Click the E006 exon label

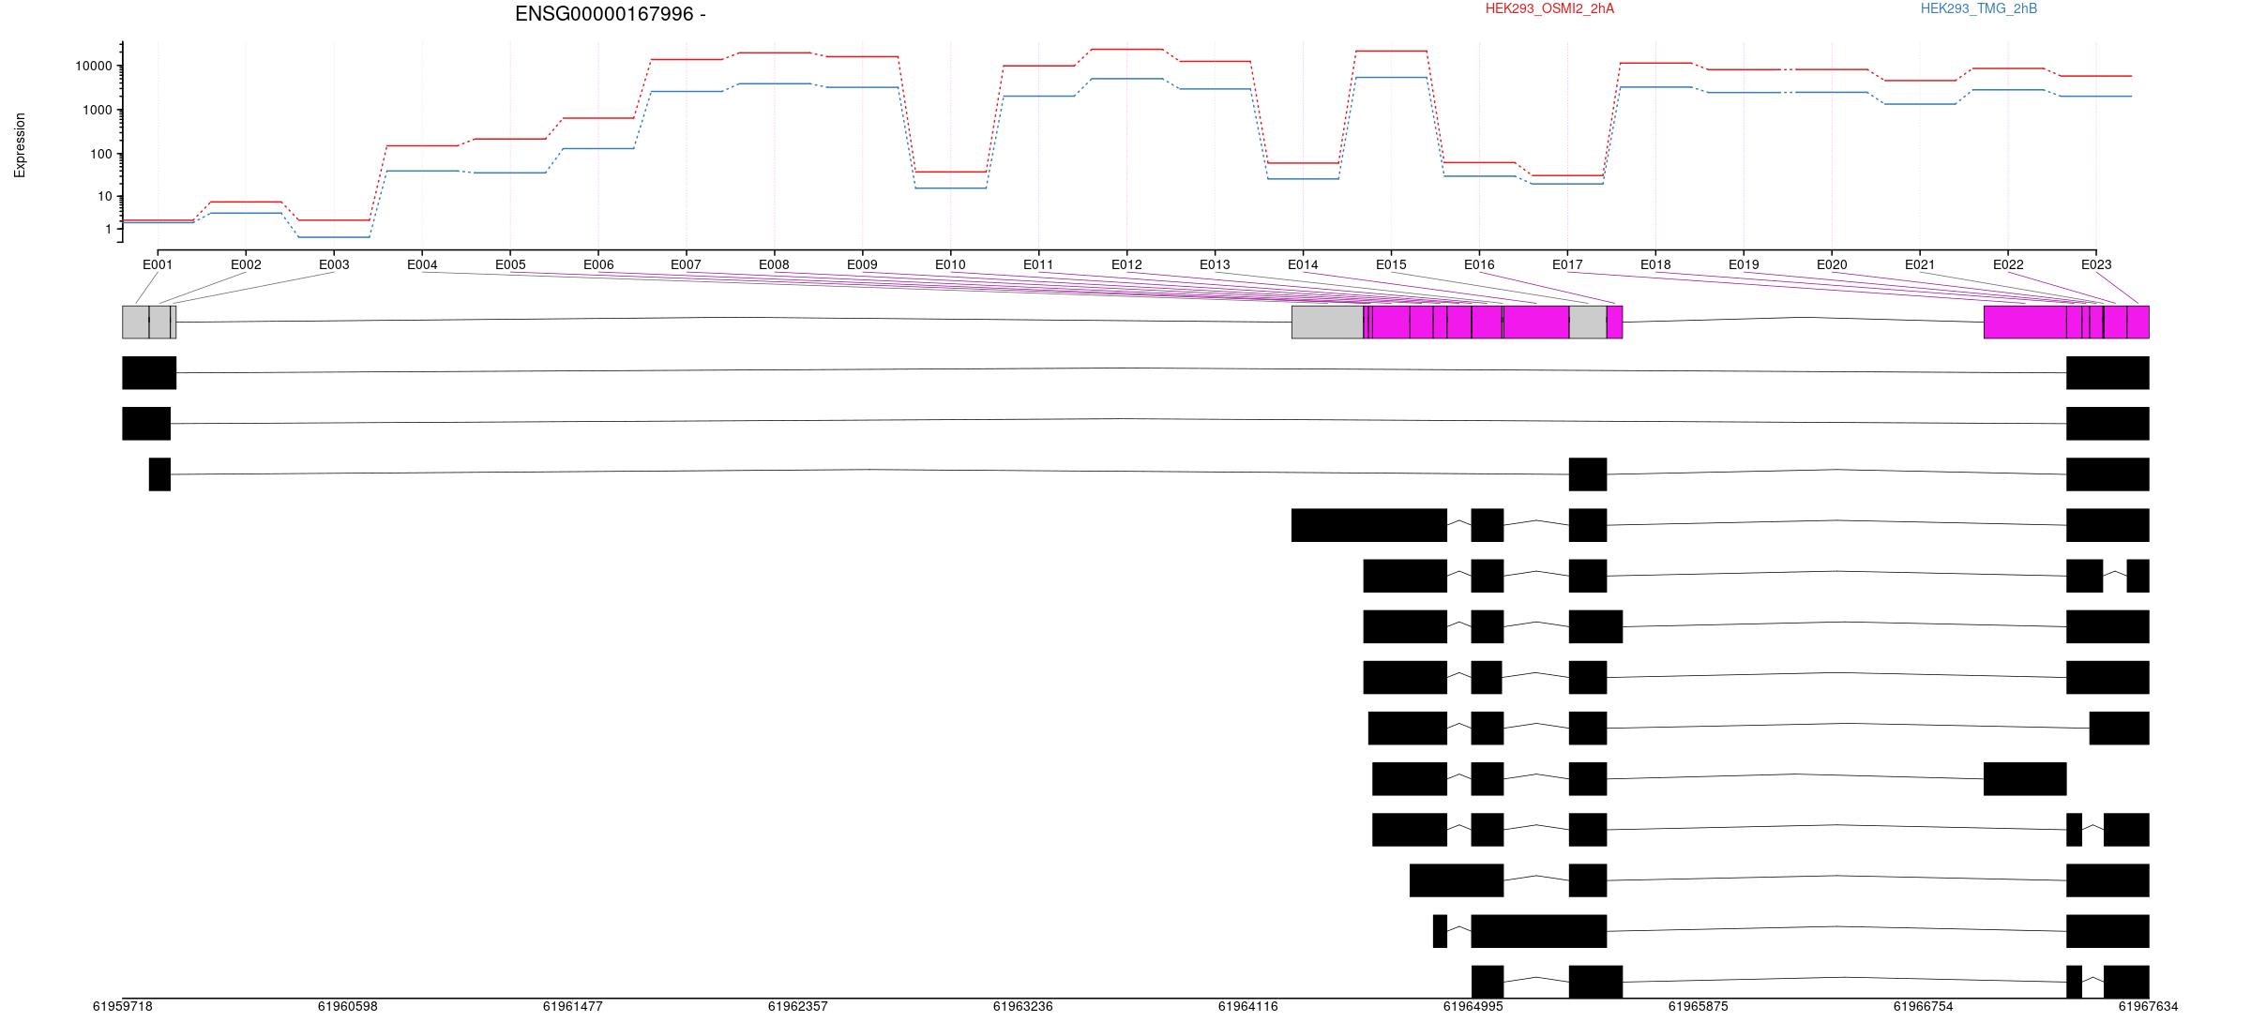(598, 264)
